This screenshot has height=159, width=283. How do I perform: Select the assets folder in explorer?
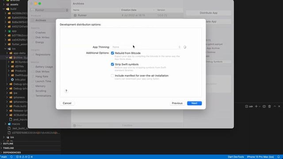[x=14, y=4]
